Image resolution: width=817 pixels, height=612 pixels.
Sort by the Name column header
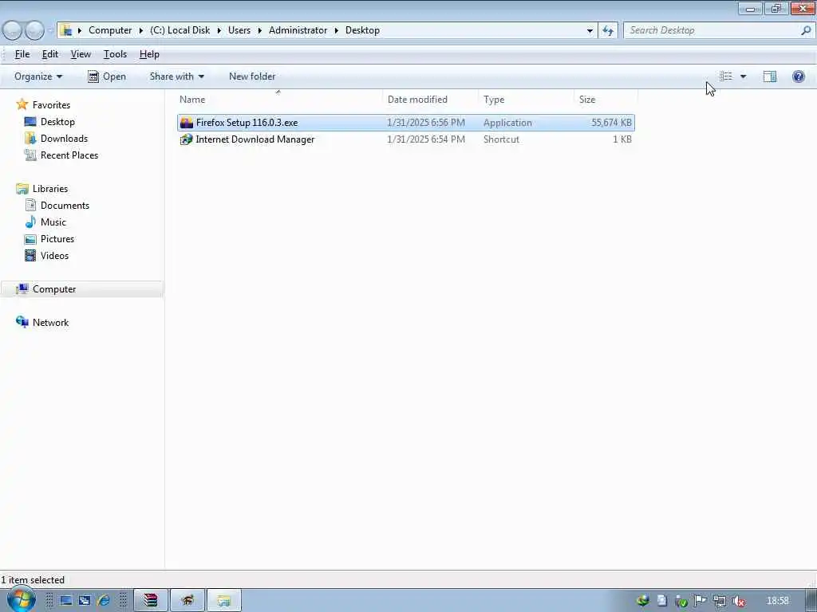tap(278, 99)
